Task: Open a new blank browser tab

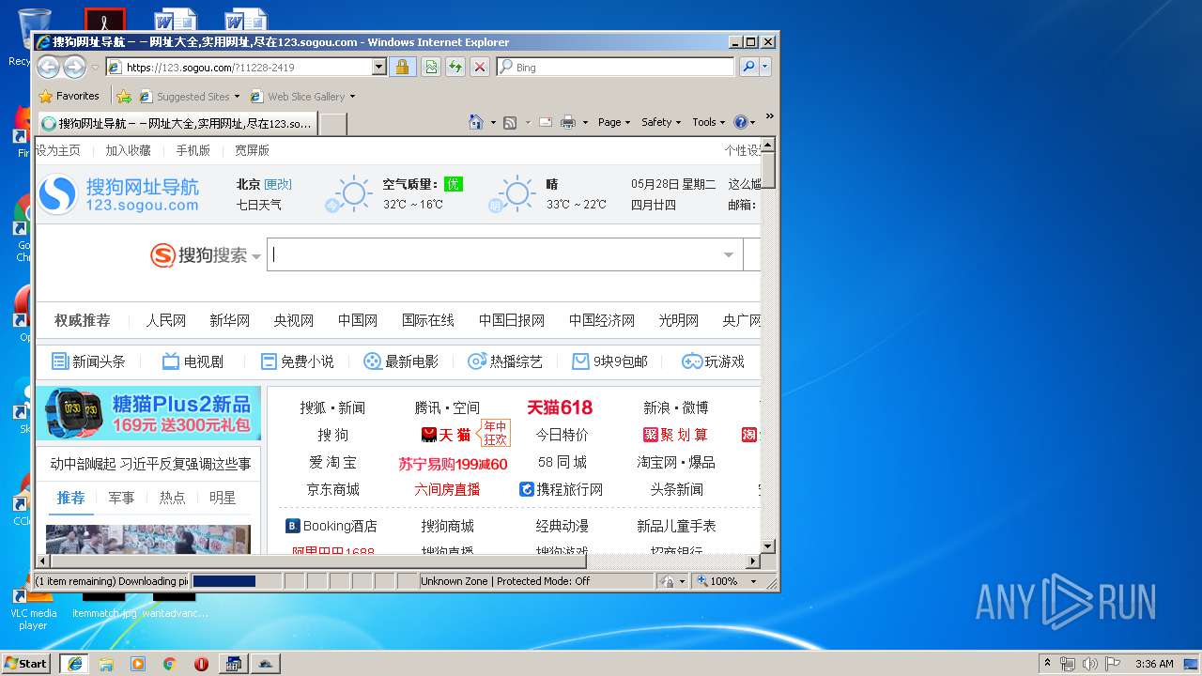Action: [333, 123]
